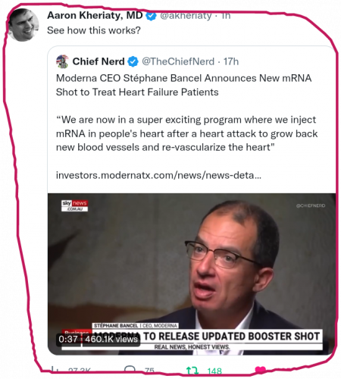Click the 148 retweet count
Image resolution: width=341 pixels, height=379 pixels.
coord(214,371)
